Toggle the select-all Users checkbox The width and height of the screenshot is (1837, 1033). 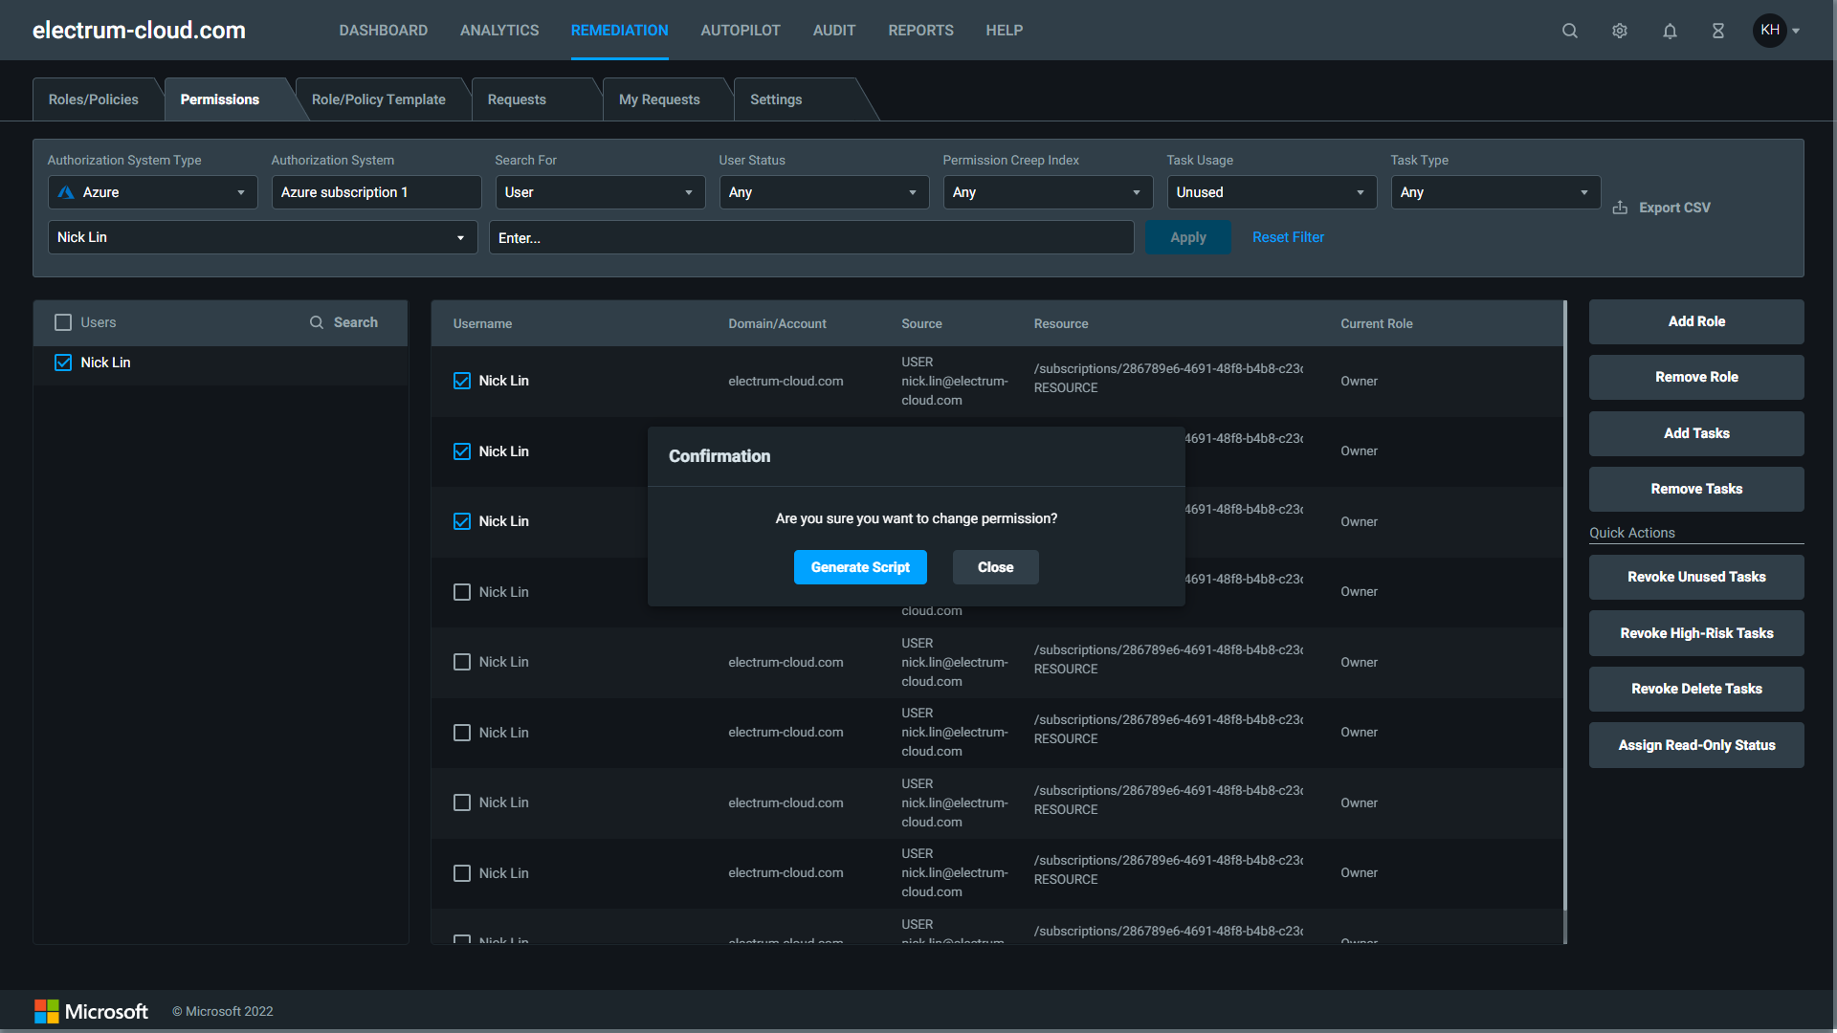(x=63, y=322)
